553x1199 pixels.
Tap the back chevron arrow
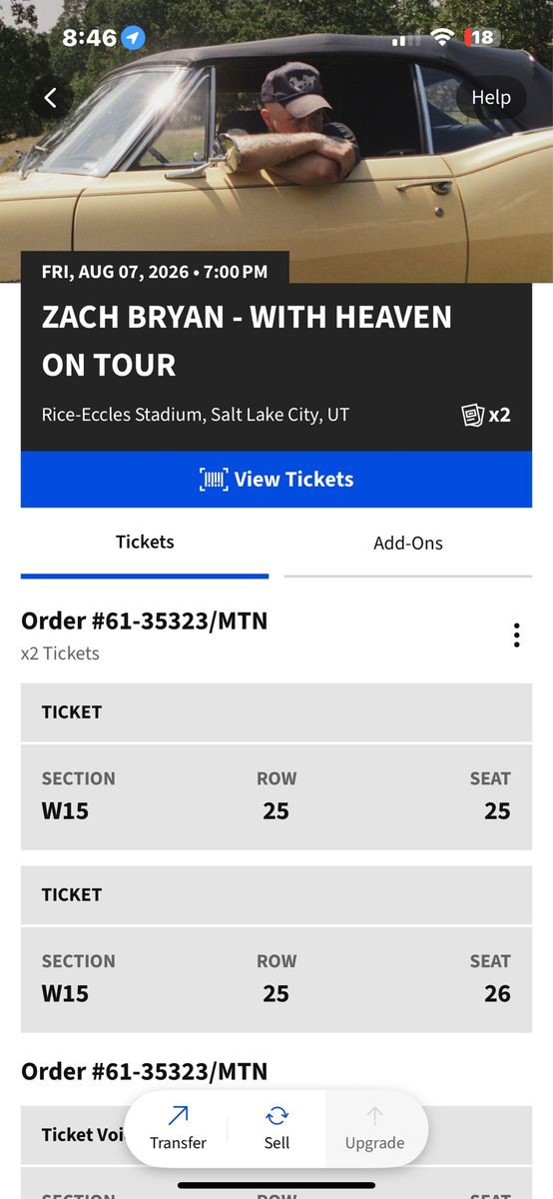51,98
